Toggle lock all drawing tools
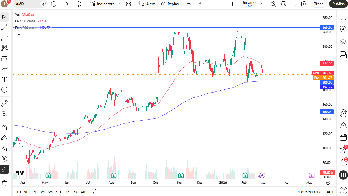The image size is (348, 196). [x=4, y=149]
